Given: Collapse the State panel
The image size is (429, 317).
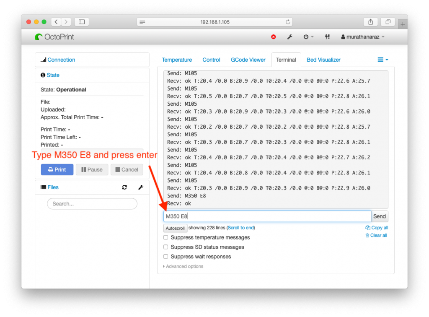Looking at the screenshot, I should (53, 75).
